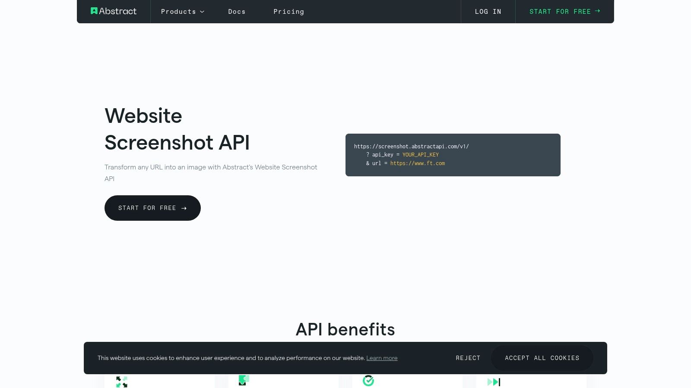This screenshot has height=388, width=691.
Task: Click the expanding arrows benefit icon
Action: (121, 381)
